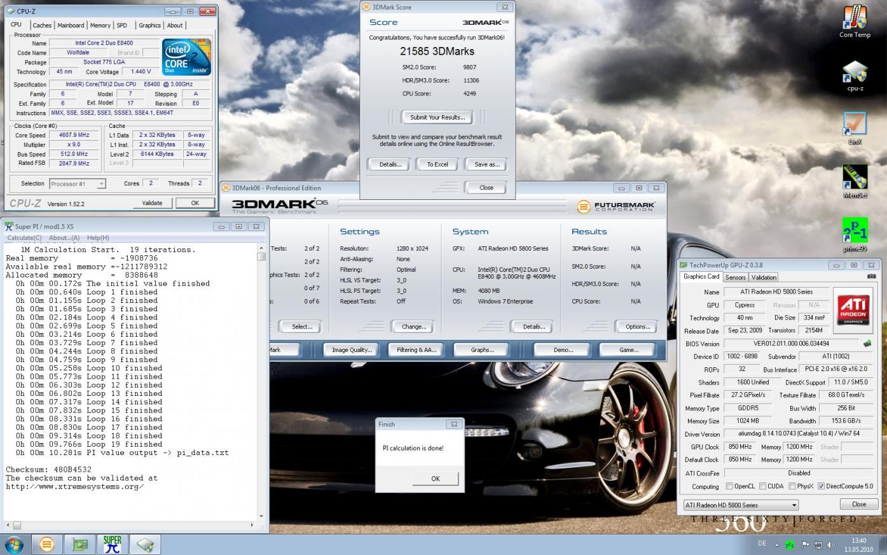Click the Save as button in 3DMark Score
This screenshot has height=555, width=887.
[486, 164]
